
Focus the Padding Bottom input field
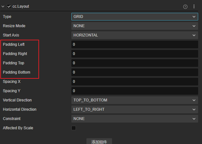134,72
